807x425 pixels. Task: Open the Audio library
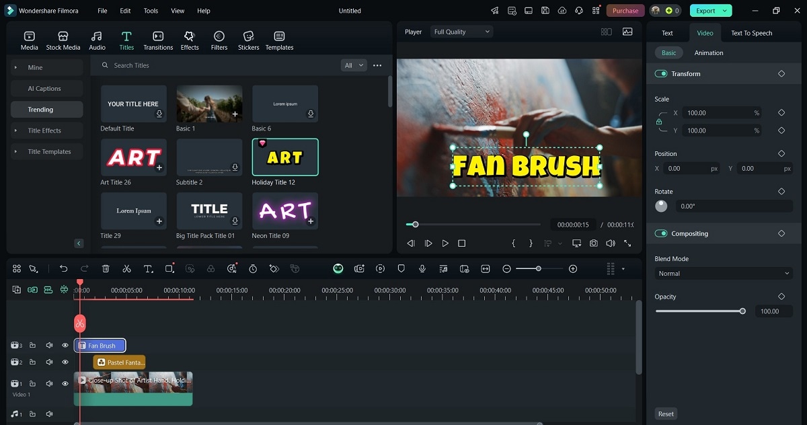[97, 40]
